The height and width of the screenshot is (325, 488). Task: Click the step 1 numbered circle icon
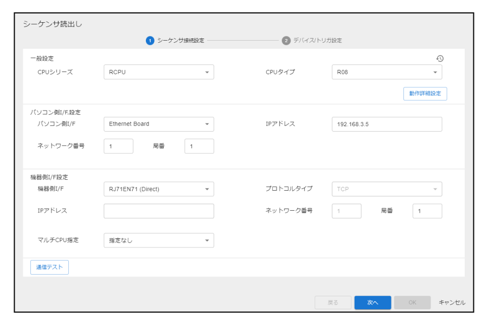(150, 41)
